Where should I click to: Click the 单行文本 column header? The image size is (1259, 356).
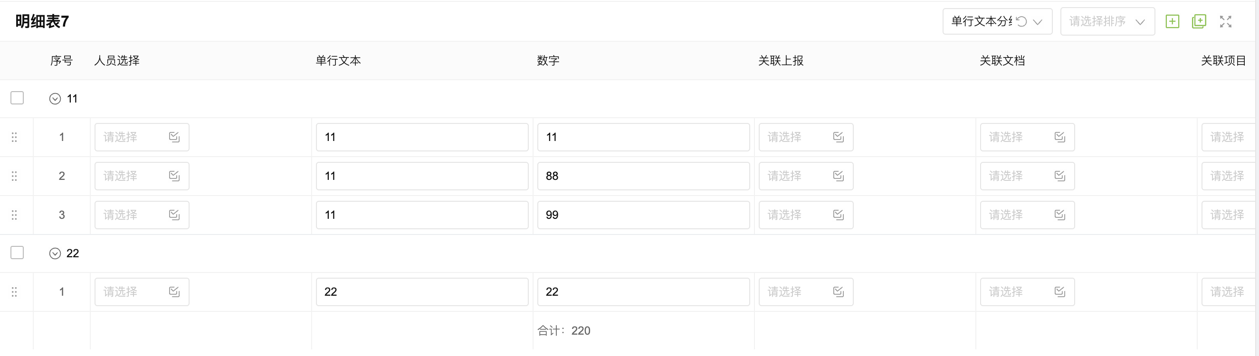click(x=338, y=61)
